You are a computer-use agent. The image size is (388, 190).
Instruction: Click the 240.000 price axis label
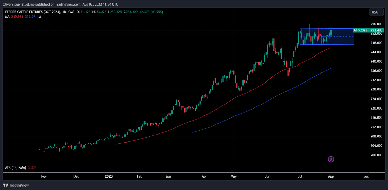tap(376, 61)
